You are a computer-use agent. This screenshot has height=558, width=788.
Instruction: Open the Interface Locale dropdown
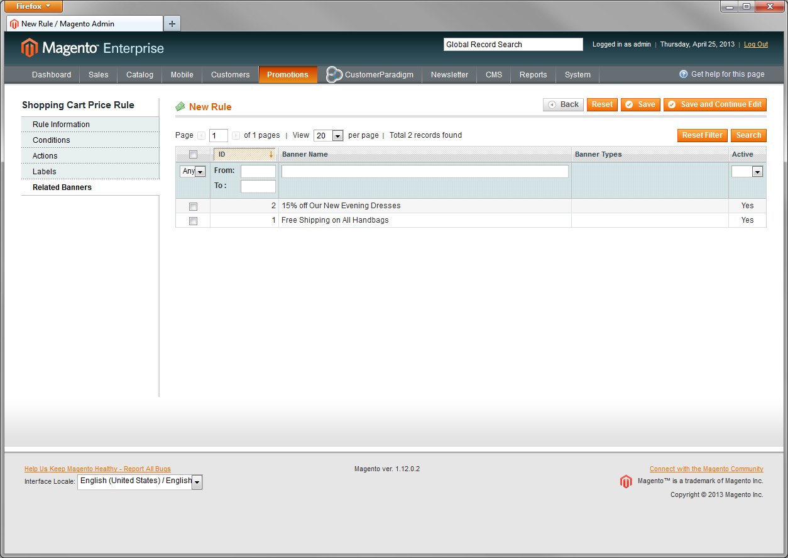click(x=140, y=482)
